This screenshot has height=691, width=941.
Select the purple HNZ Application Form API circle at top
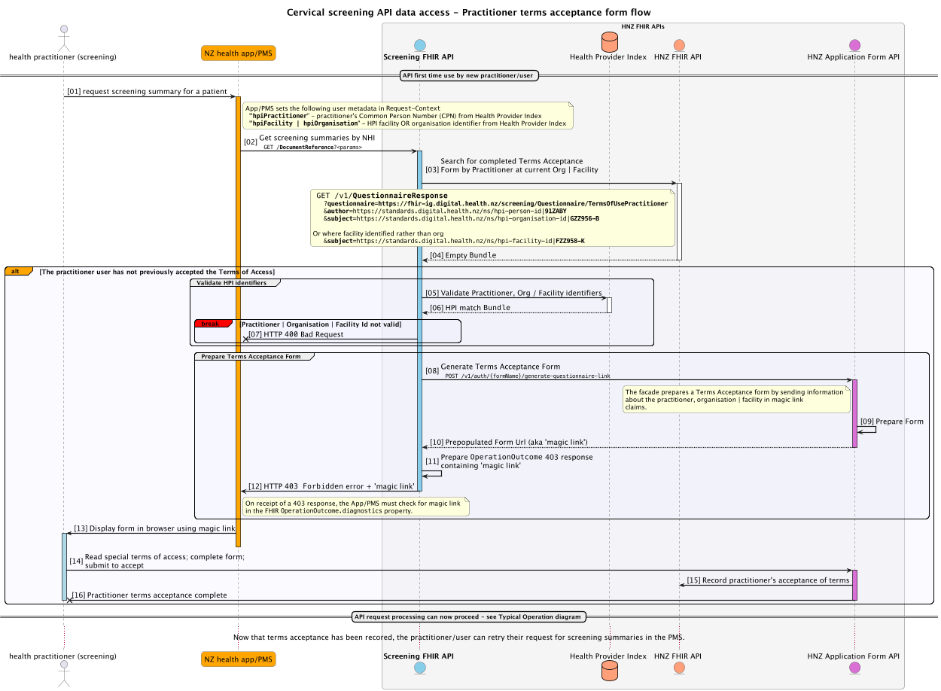[854, 44]
